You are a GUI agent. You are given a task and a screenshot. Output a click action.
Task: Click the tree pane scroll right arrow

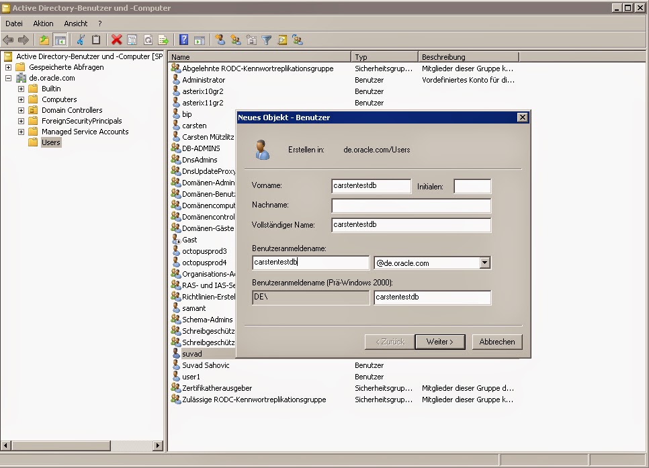(157, 446)
